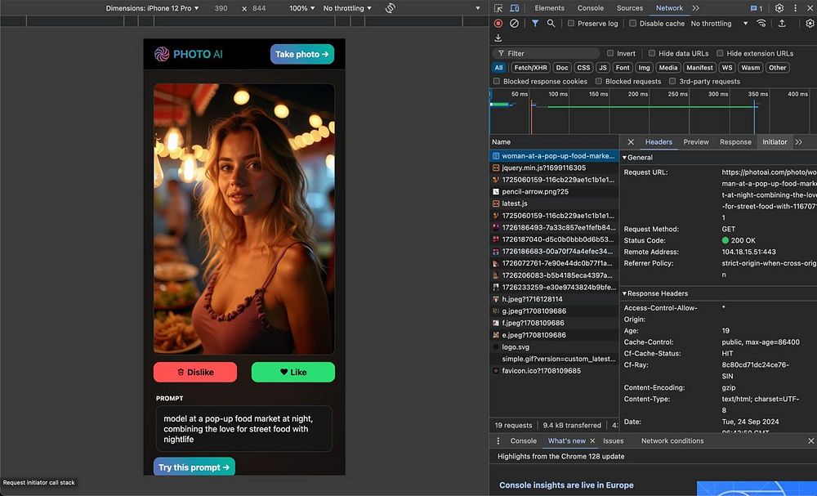This screenshot has width=817, height=496.
Task: Click the import HAR upload icon
Action: 782,24
